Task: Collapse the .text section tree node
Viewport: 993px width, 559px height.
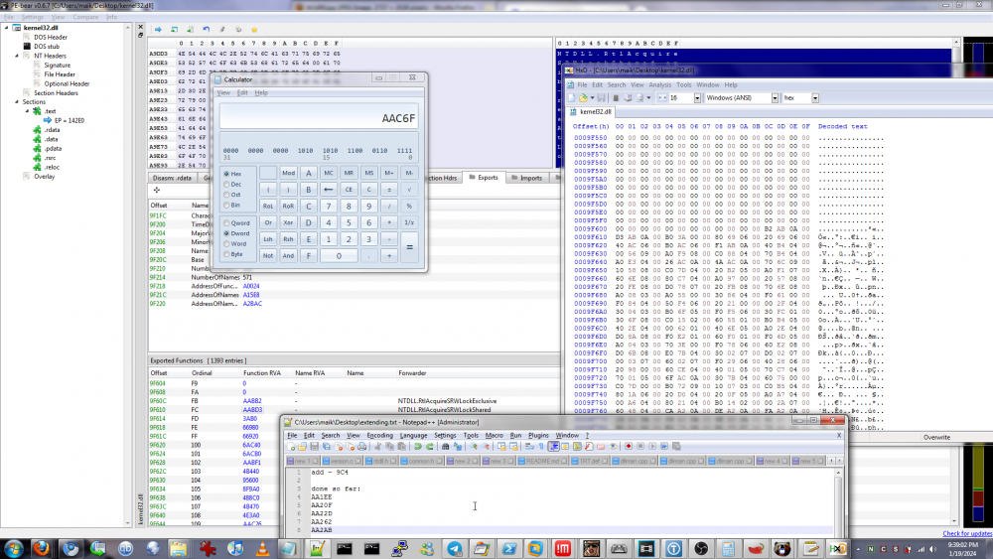Action: click(x=26, y=111)
